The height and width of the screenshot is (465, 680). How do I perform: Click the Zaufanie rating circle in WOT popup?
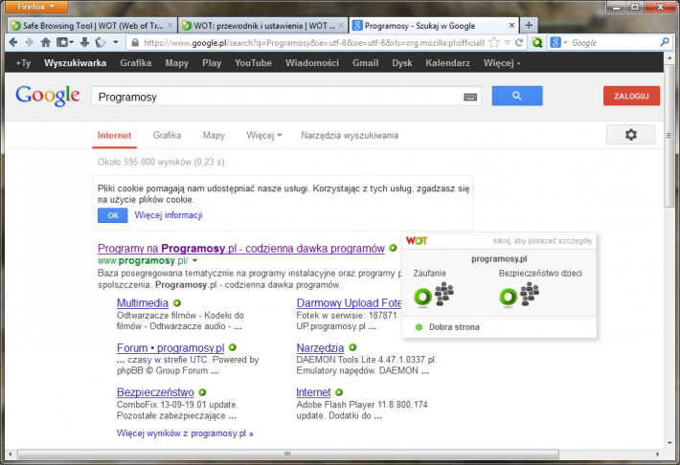422,297
